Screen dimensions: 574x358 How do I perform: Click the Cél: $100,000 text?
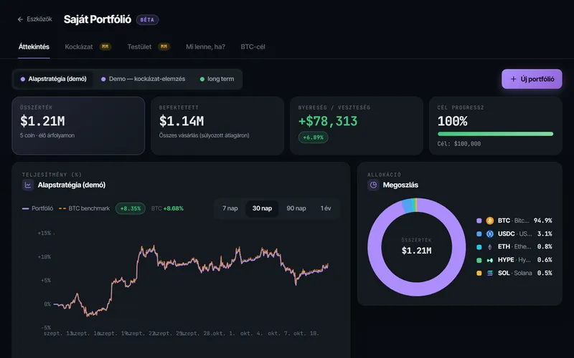[459, 144]
